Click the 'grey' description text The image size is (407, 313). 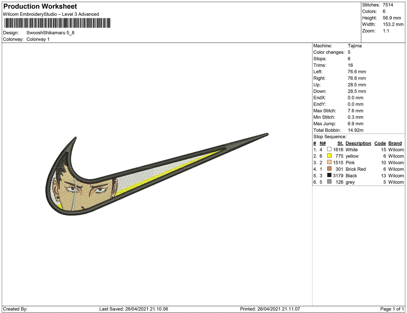tap(350, 182)
